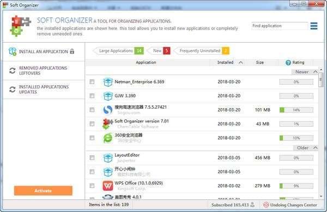This screenshot has height=212, width=327.
Task: Click the Sogou browser icon
Action: point(108,110)
